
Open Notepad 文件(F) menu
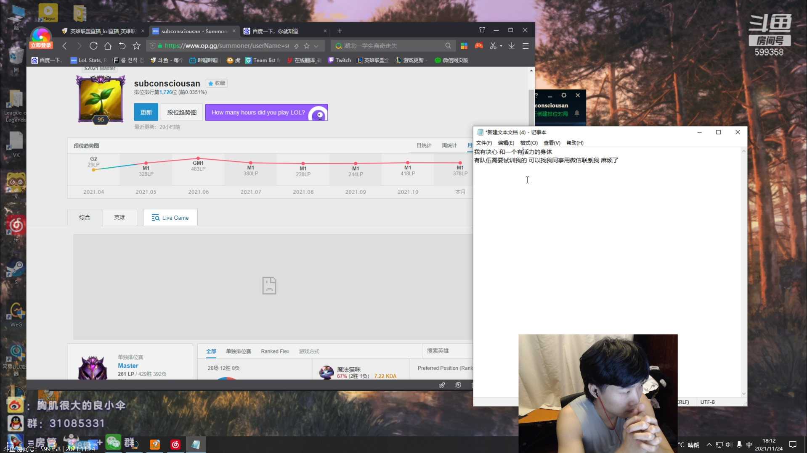(484, 143)
